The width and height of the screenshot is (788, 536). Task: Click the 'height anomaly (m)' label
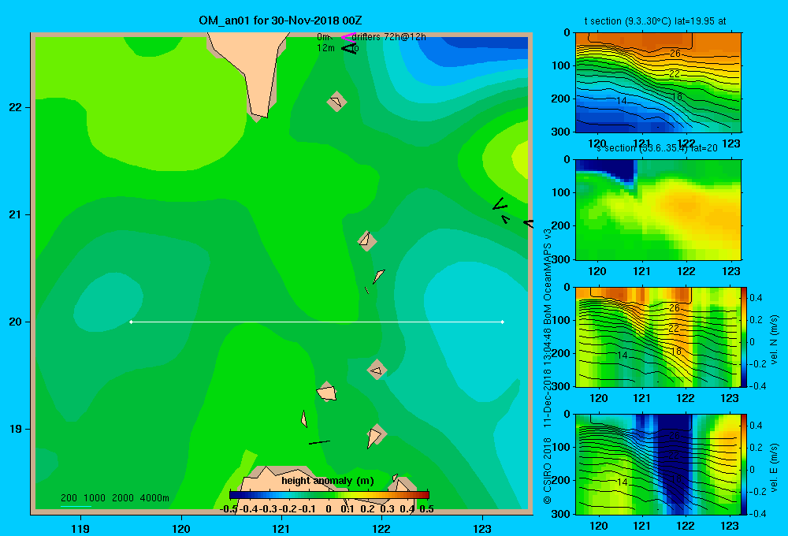pos(328,481)
